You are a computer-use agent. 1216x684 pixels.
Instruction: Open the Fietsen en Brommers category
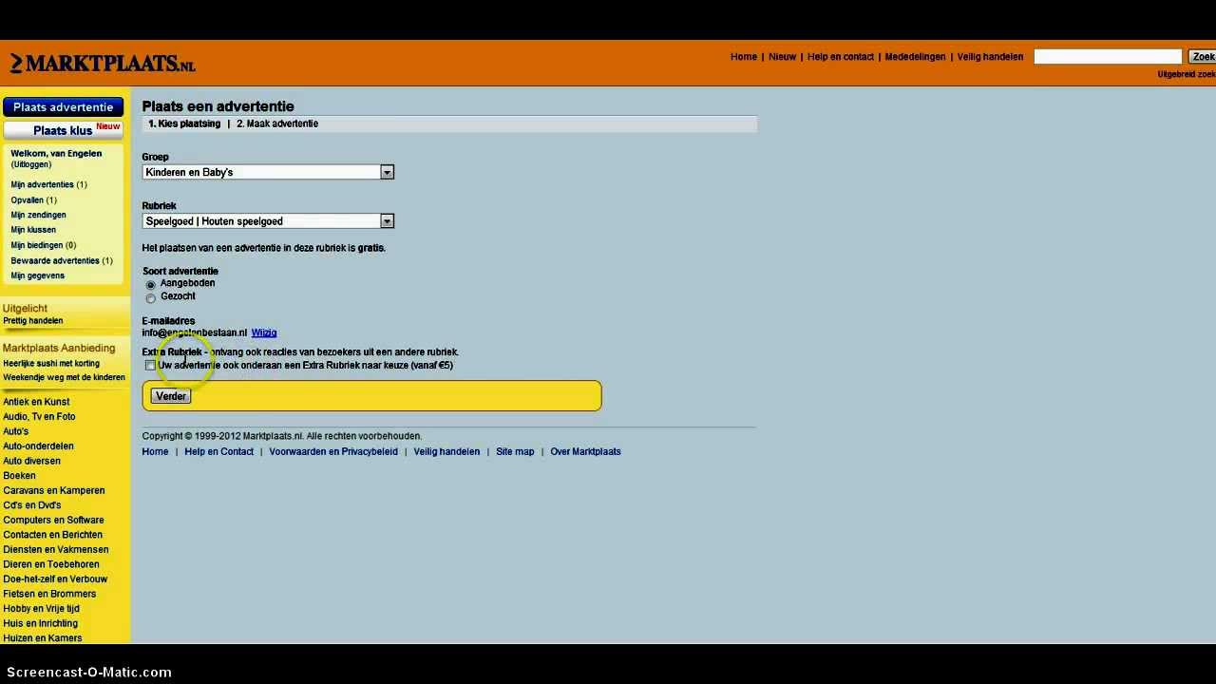pos(49,594)
